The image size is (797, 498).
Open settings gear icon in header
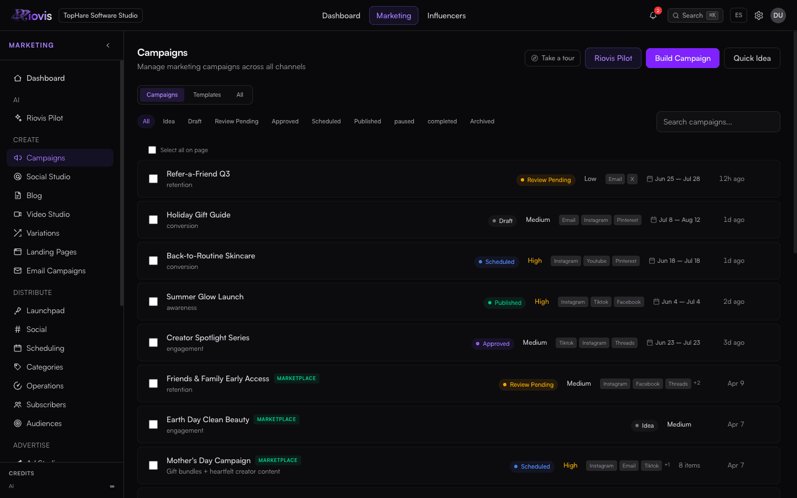tap(759, 15)
